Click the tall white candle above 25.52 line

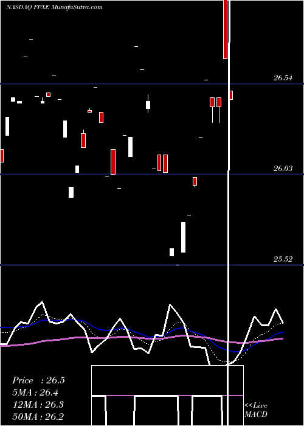[x=184, y=237]
